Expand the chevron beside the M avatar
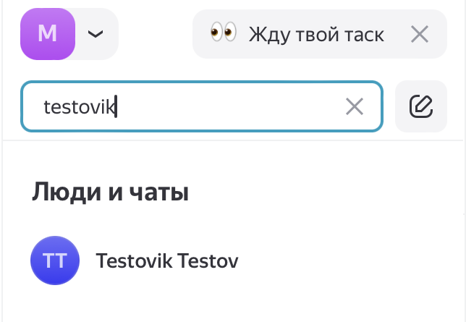The height and width of the screenshot is (322, 466). 96,34
